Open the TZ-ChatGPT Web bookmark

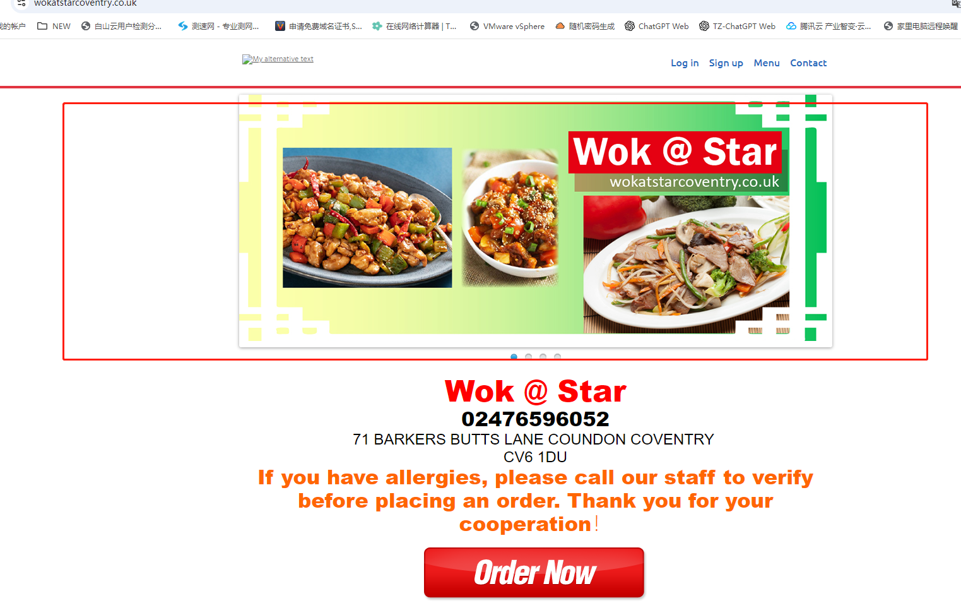click(738, 26)
